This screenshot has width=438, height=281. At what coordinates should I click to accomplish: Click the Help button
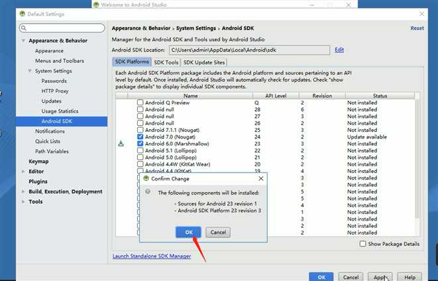tap(410, 277)
